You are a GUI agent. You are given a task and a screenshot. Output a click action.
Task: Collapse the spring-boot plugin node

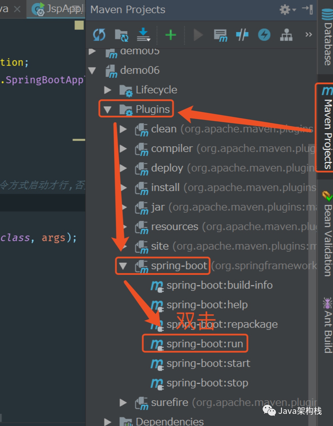(123, 266)
